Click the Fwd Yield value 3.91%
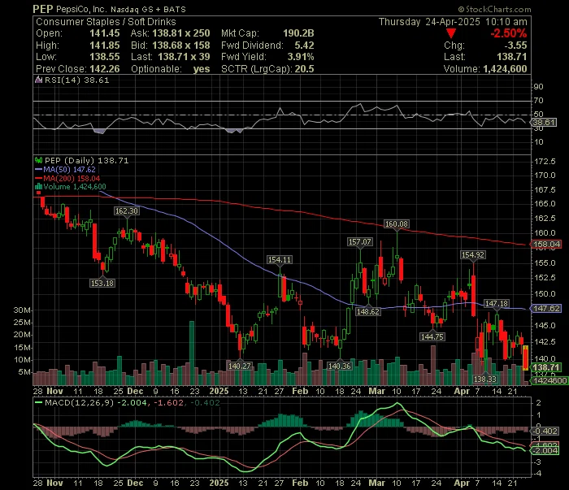 pos(301,57)
